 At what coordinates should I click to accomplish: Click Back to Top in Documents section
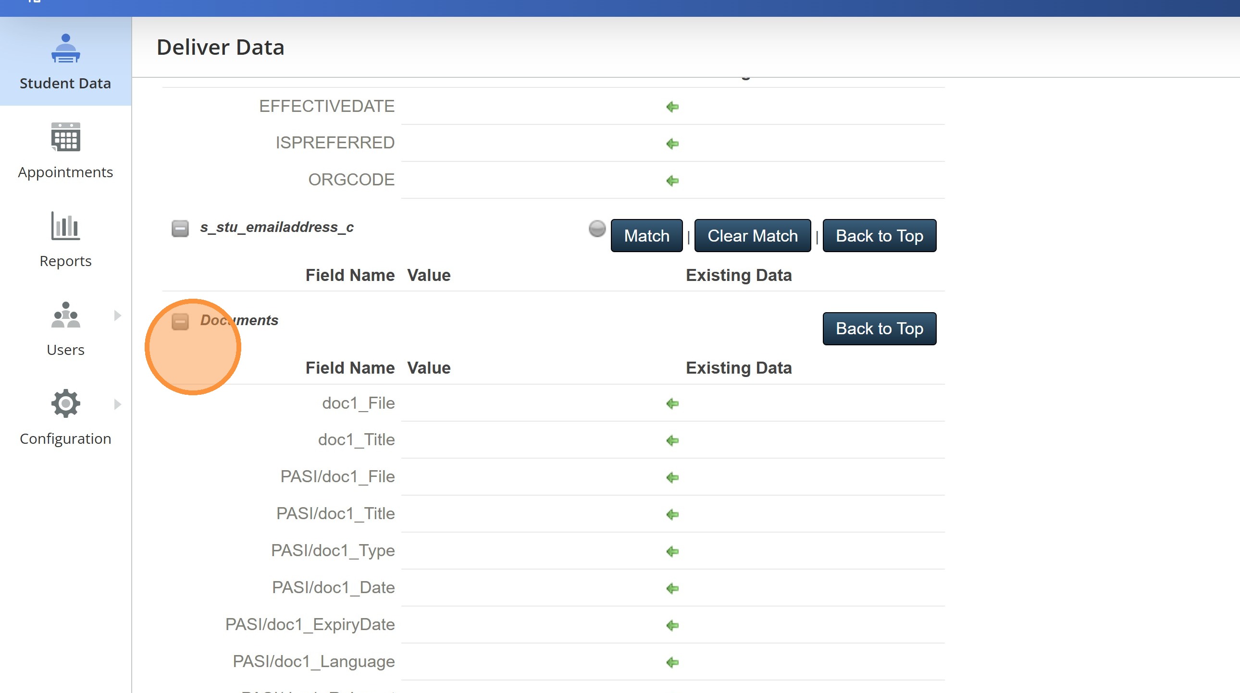click(879, 328)
